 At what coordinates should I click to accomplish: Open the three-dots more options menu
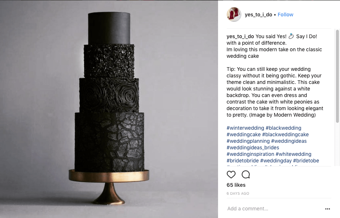point(327,209)
